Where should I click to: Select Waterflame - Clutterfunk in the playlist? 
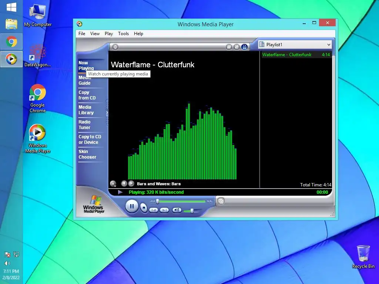pos(296,55)
